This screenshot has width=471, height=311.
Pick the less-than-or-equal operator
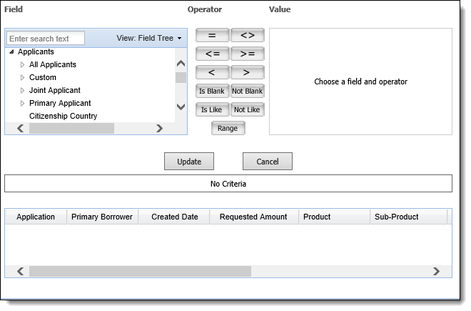coord(212,54)
